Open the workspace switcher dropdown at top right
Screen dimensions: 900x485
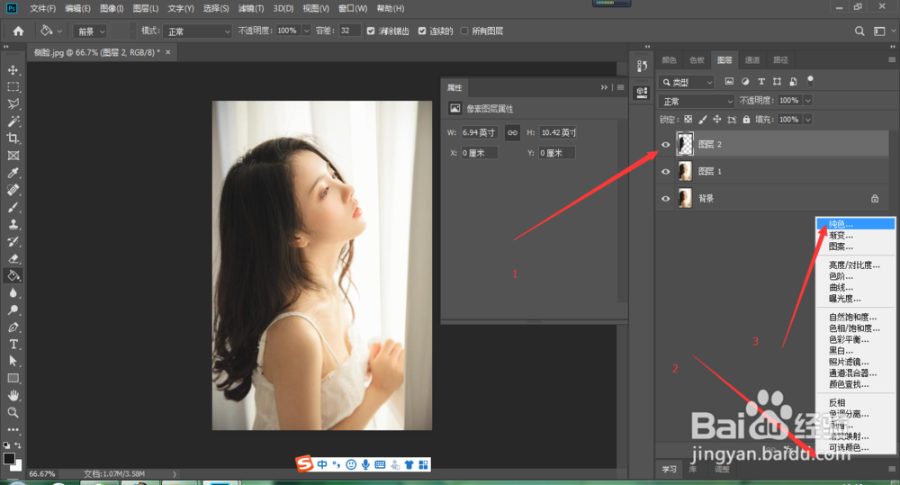pyautogui.click(x=882, y=31)
